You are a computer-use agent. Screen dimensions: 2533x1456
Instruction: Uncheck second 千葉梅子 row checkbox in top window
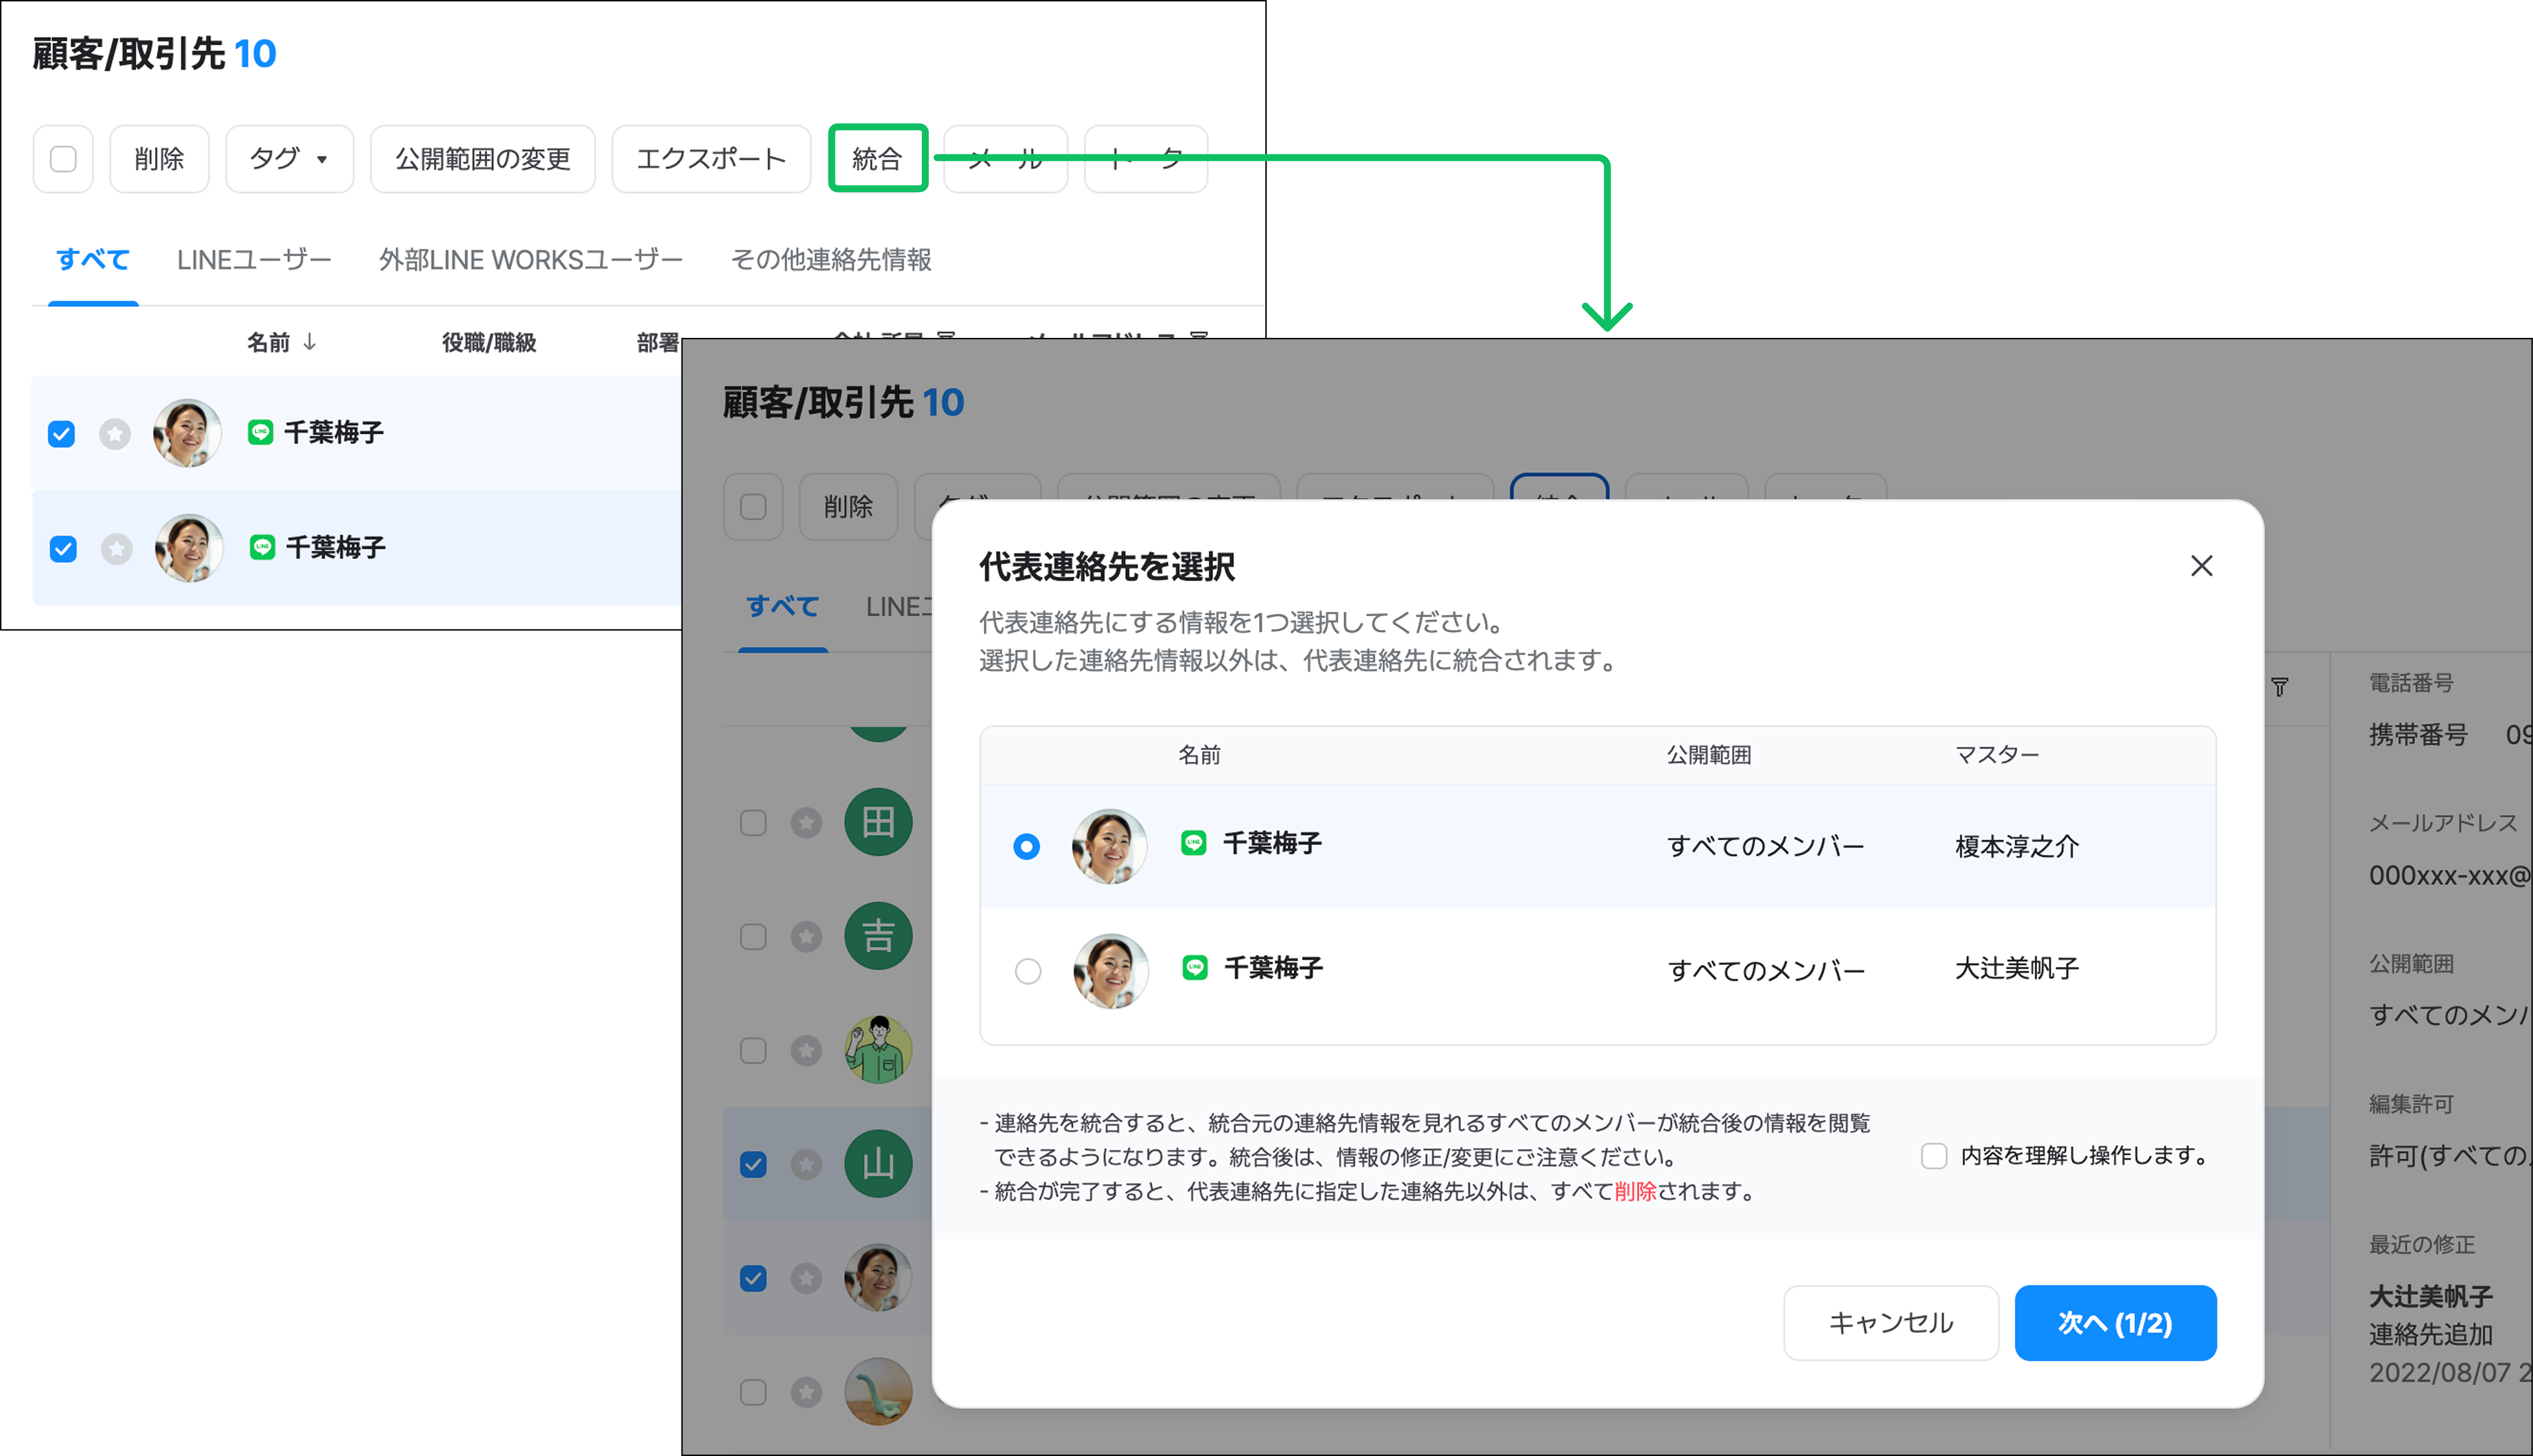click(63, 549)
